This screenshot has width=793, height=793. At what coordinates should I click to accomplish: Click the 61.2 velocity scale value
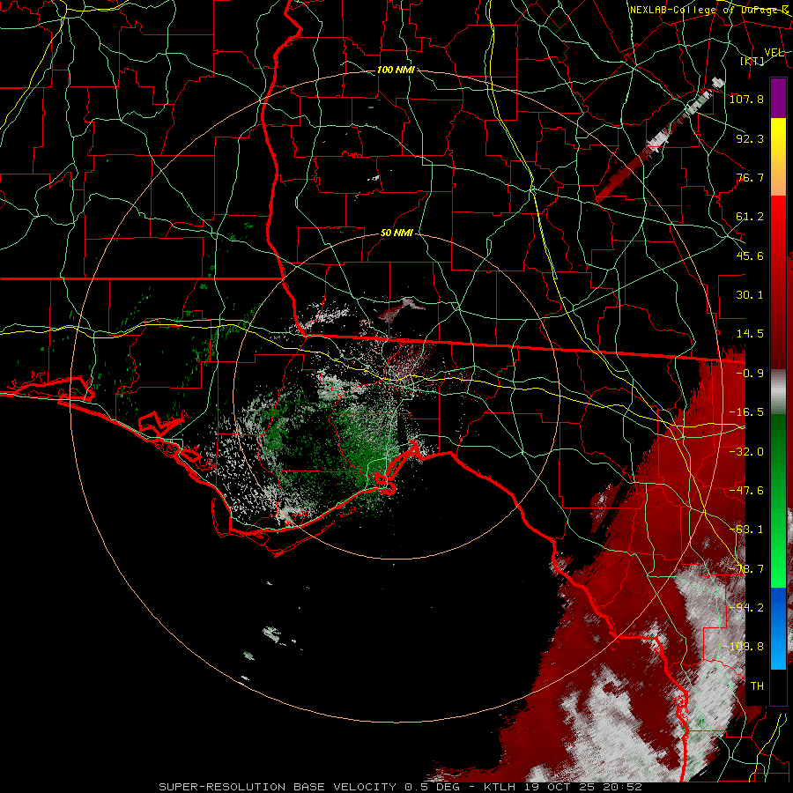(x=750, y=217)
